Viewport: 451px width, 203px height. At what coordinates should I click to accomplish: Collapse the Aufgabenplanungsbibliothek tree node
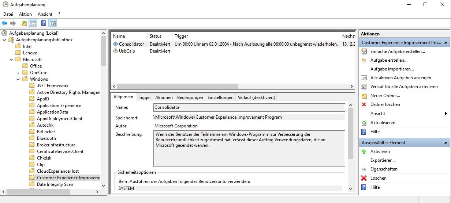tap(4, 40)
